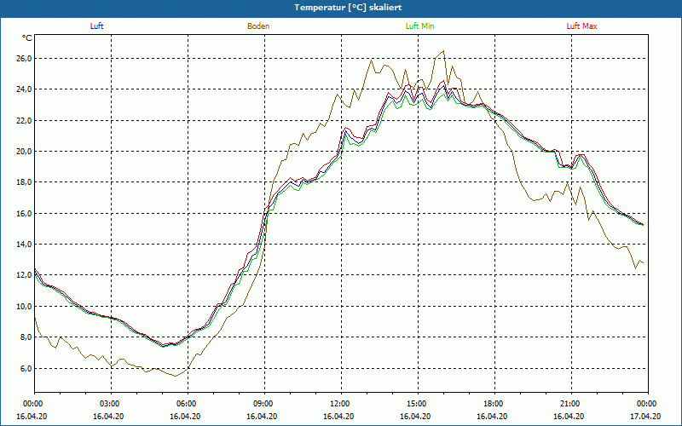This screenshot has height=426, width=682.
Task: Click the '24,0' y-axis value
Action: click(x=24, y=89)
